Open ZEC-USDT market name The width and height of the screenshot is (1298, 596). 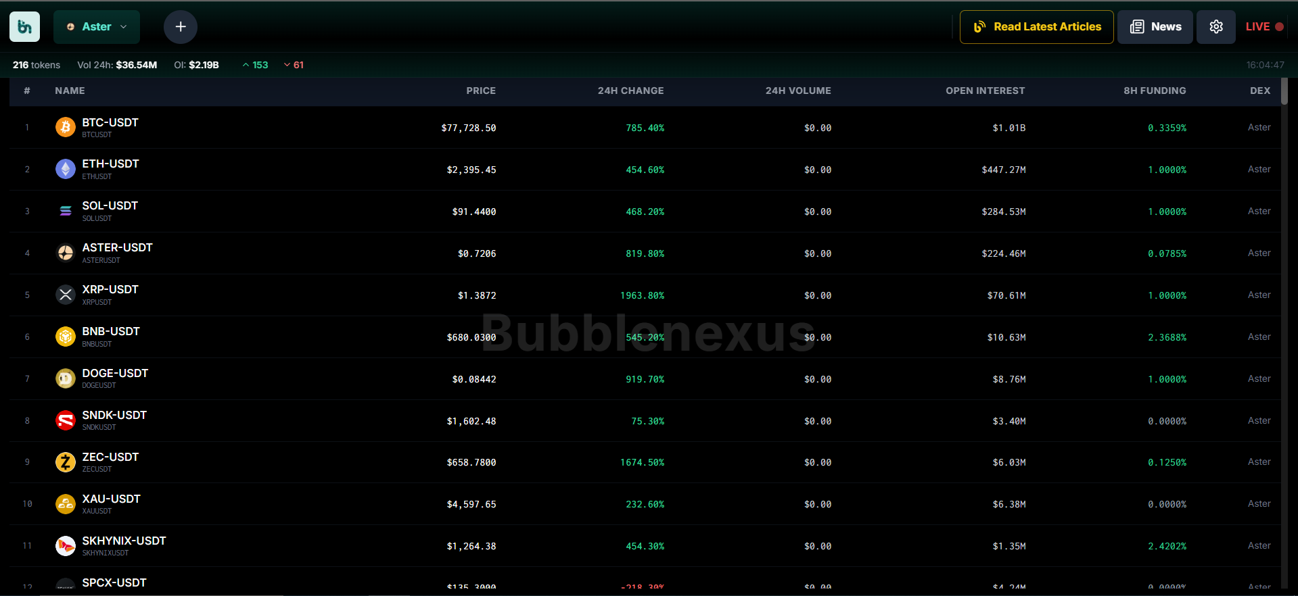point(110,457)
